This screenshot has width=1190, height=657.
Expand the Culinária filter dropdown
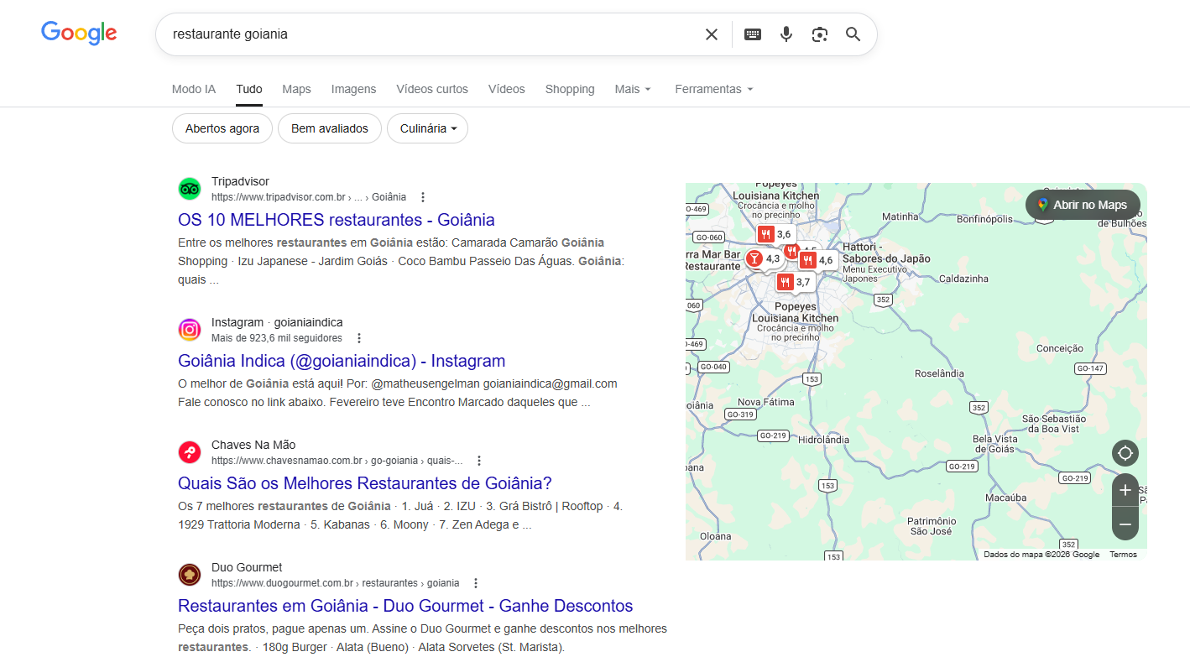427,128
